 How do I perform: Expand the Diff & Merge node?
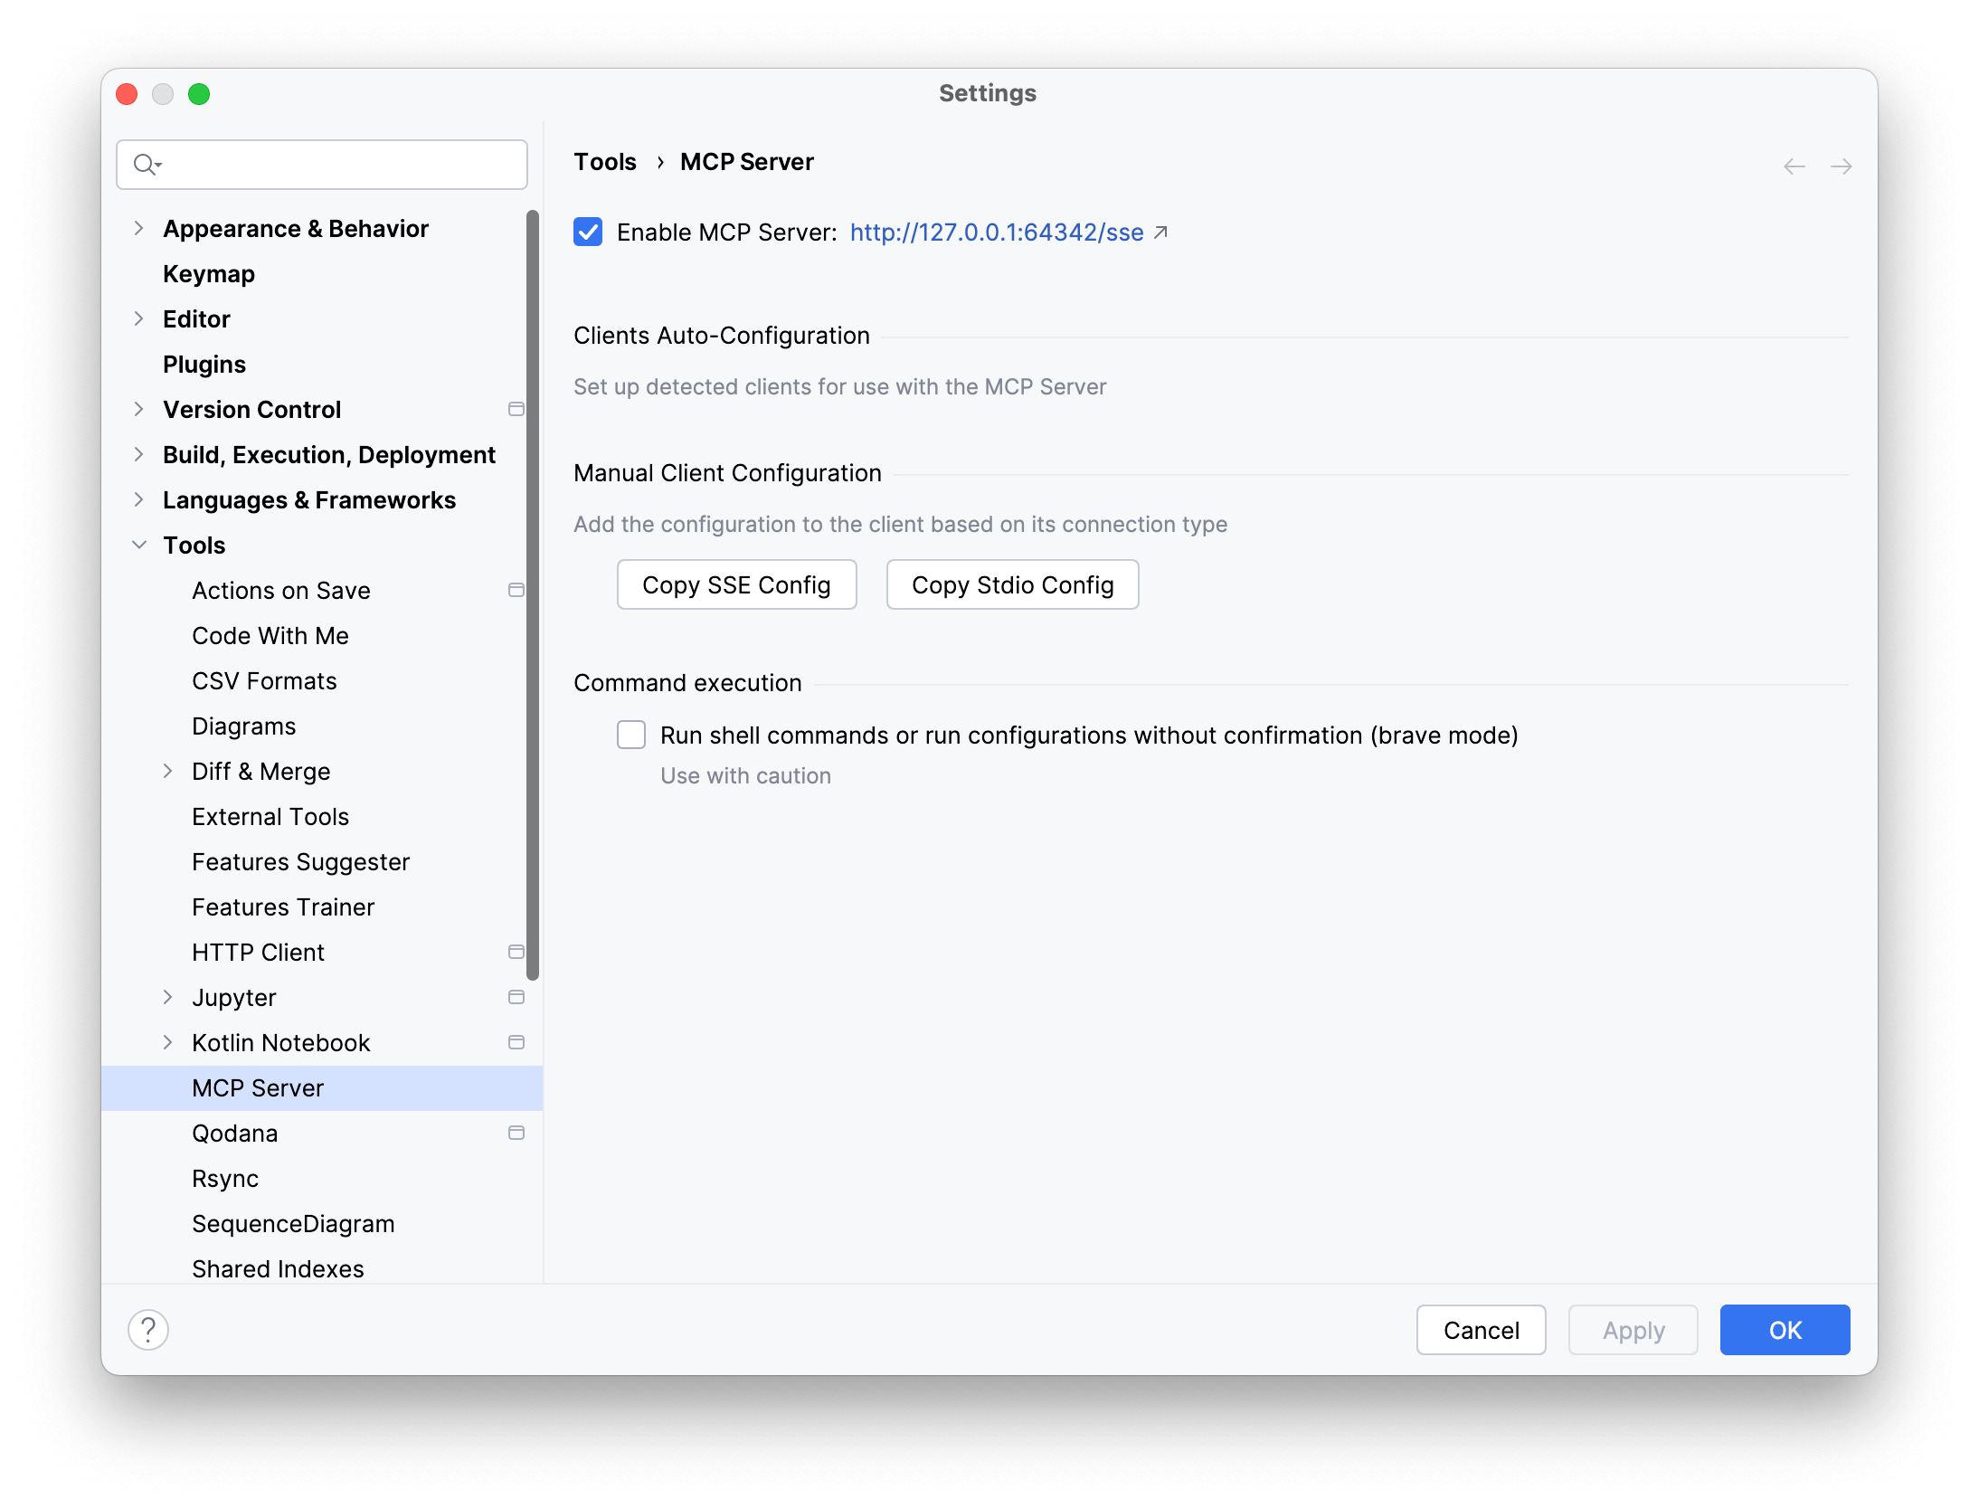tap(167, 771)
